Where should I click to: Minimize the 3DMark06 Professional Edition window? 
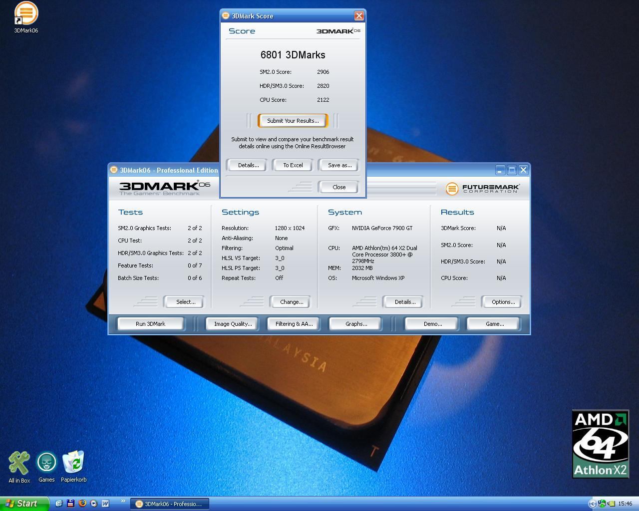pyautogui.click(x=500, y=170)
